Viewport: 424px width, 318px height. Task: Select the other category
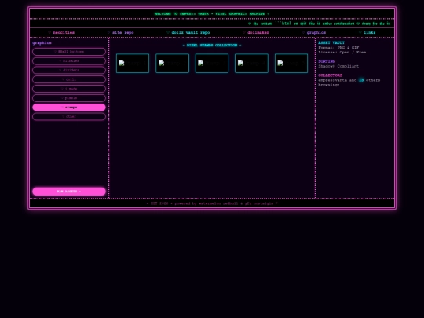[69, 116]
